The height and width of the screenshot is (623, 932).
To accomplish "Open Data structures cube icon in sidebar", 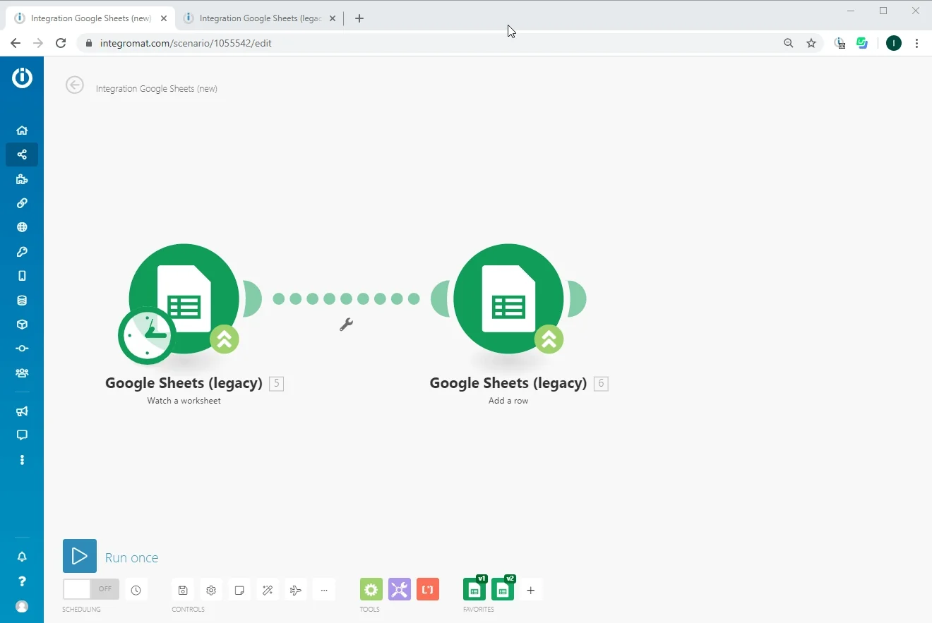I will point(22,325).
